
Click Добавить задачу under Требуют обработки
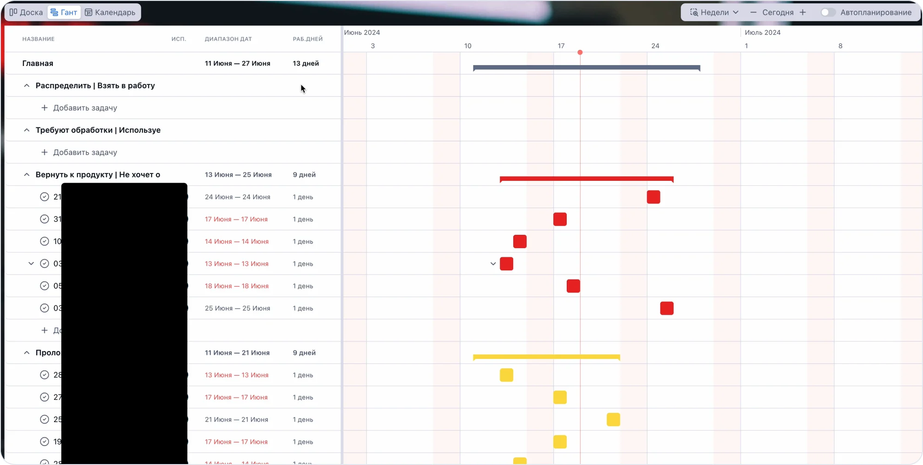[x=85, y=152]
